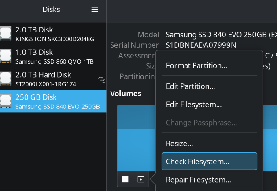
Task: Click the Samsung SSD 860 QVO 1TB subtitle
Action: 55,61
